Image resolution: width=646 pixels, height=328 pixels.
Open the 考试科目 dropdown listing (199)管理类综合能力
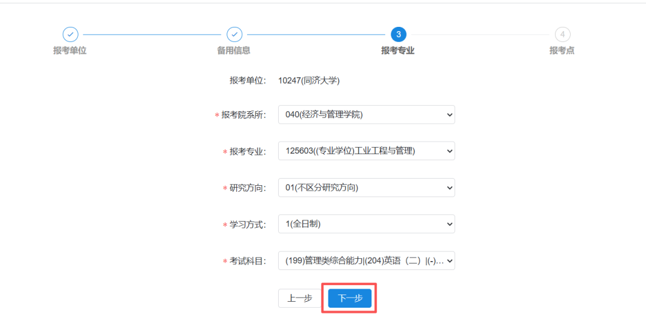tap(366, 260)
